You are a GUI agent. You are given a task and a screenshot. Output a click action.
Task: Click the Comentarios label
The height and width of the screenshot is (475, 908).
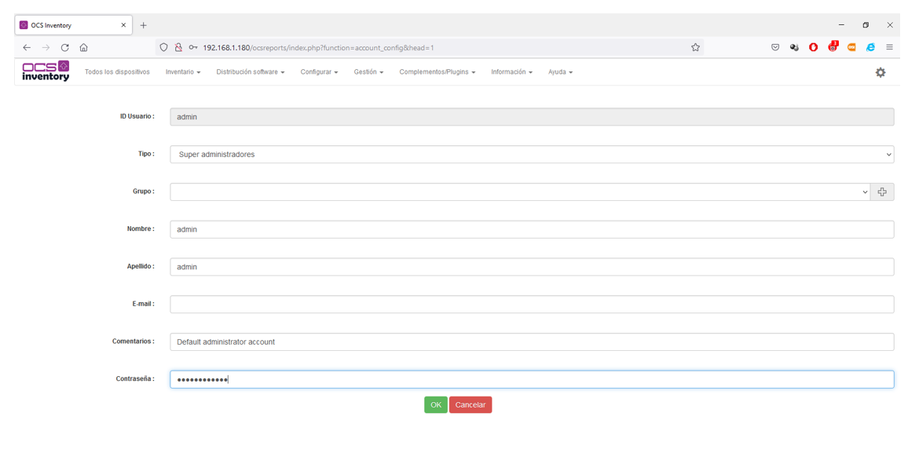pos(134,342)
